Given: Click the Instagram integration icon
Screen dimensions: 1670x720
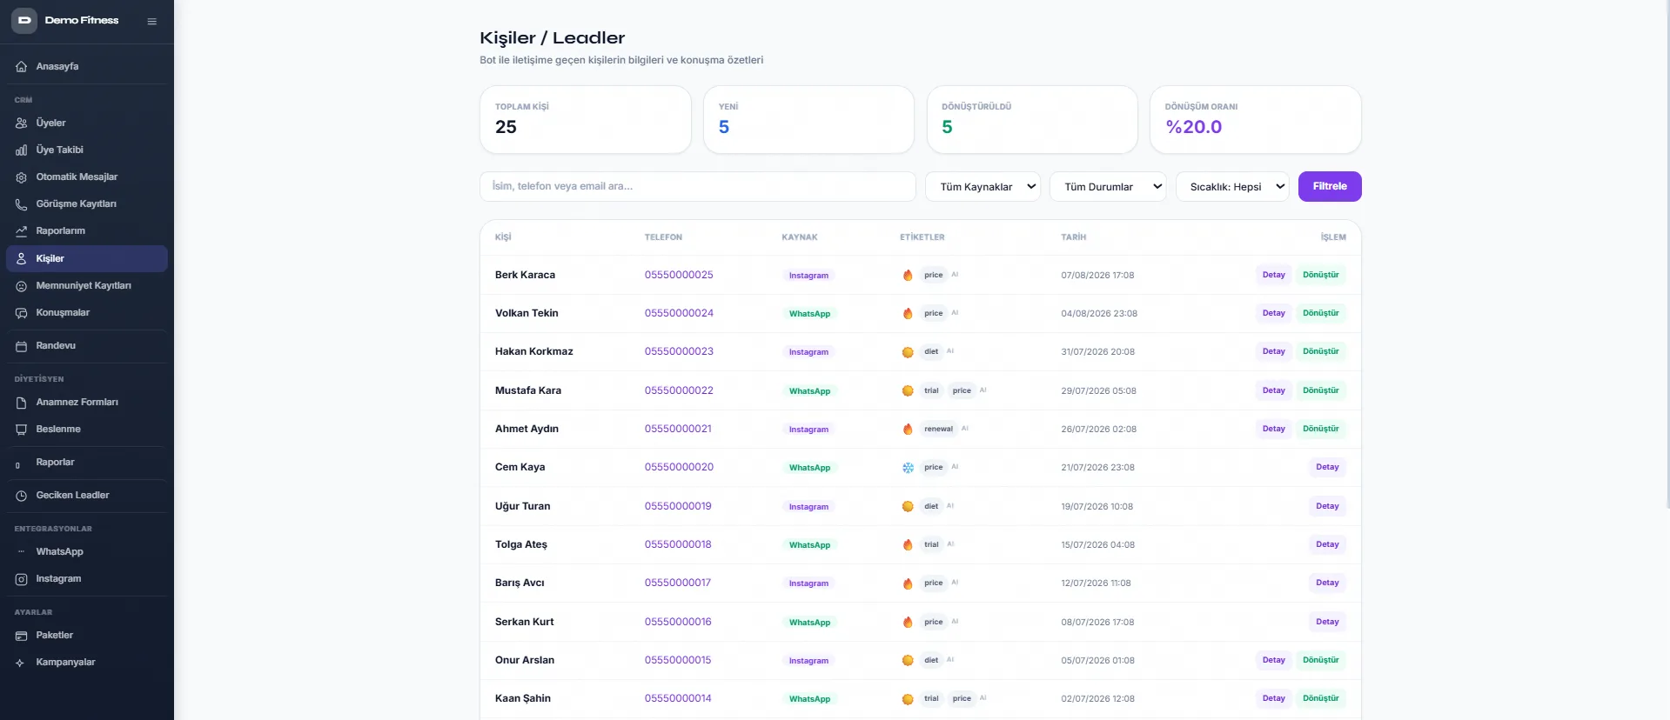Looking at the screenshot, I should [x=21, y=579].
